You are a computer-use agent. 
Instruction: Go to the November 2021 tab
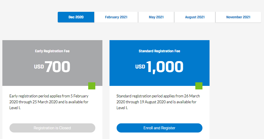pos(238,17)
